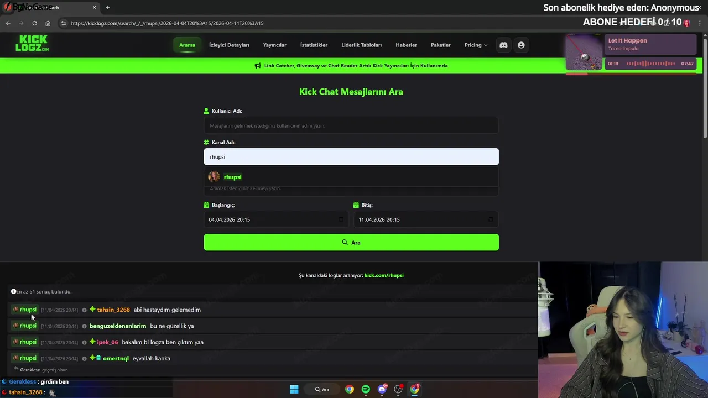Reload the page with the refresh icon
The width and height of the screenshot is (708, 398).
click(34, 23)
